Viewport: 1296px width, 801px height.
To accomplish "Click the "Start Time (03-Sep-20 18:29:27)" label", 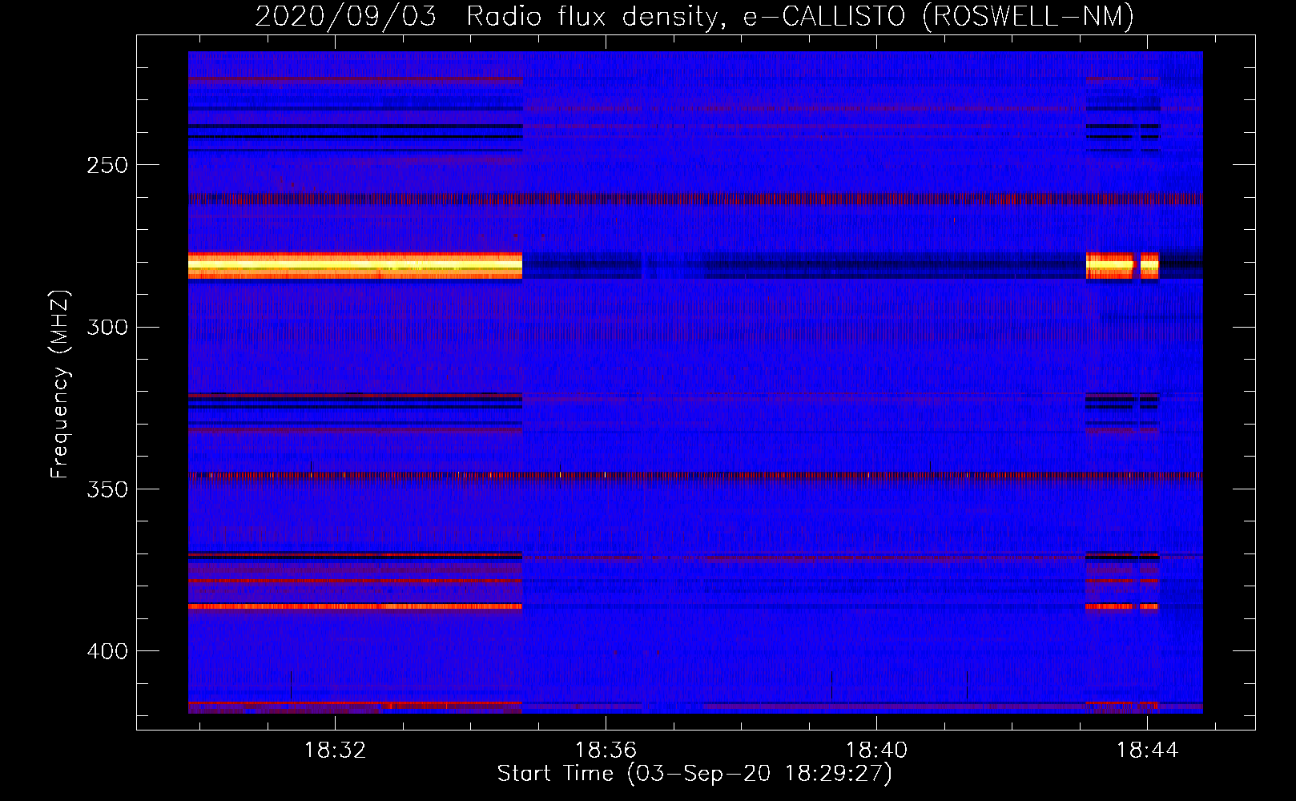I will click(694, 774).
